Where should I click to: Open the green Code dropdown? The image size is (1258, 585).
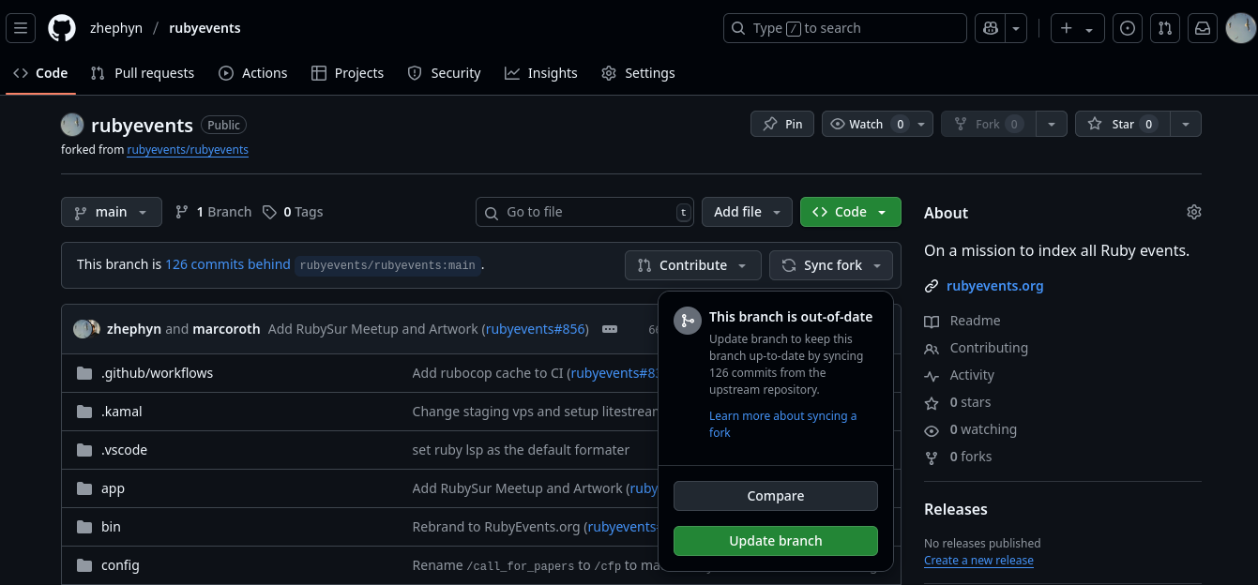point(850,212)
